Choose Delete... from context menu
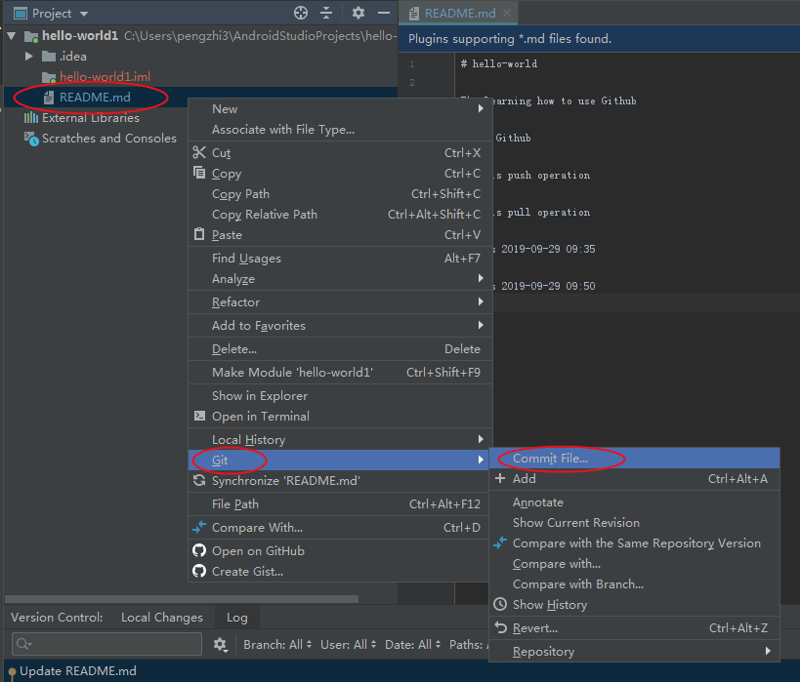 click(x=340, y=349)
